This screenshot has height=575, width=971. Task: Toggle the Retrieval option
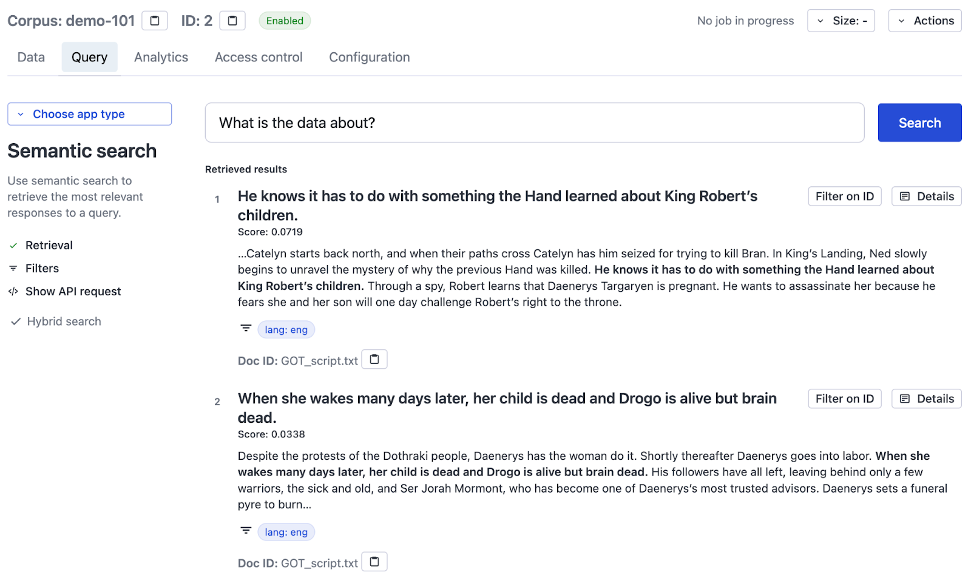pos(41,246)
